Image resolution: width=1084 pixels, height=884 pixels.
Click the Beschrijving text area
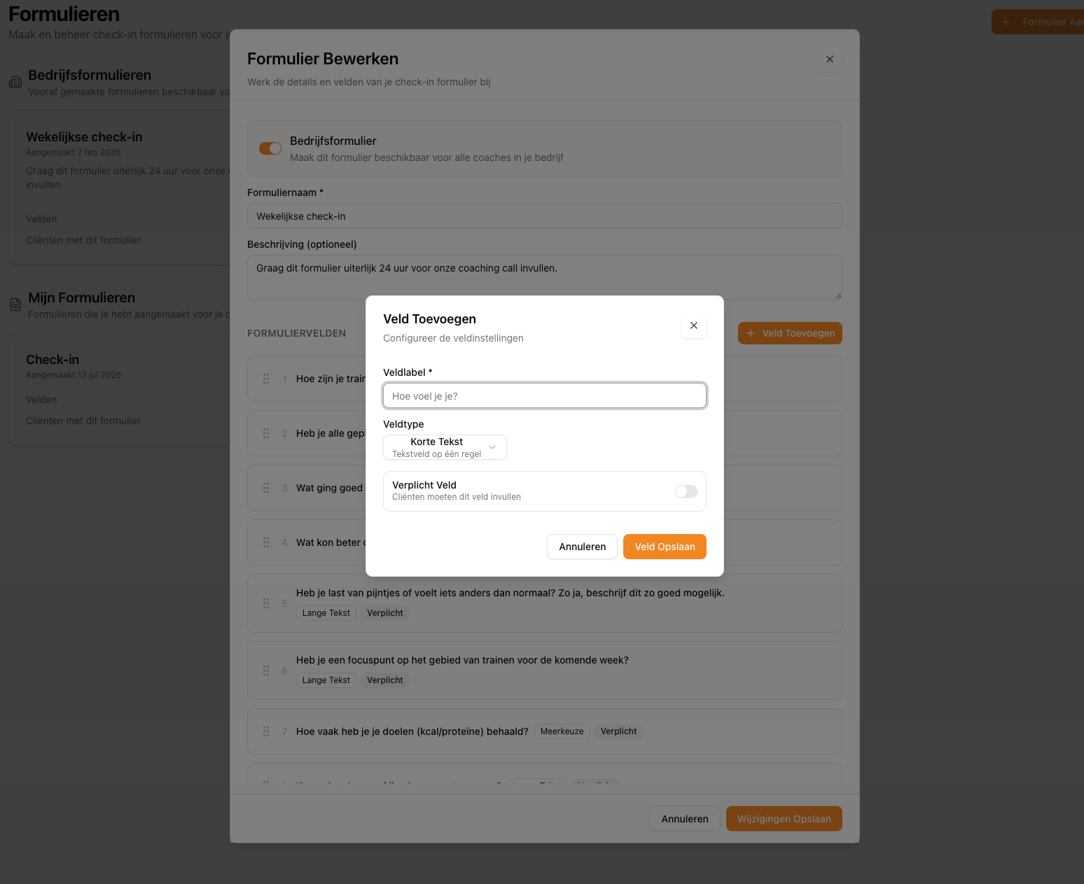pos(545,277)
